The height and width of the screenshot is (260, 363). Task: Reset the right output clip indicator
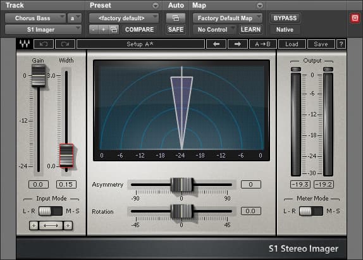(328, 69)
